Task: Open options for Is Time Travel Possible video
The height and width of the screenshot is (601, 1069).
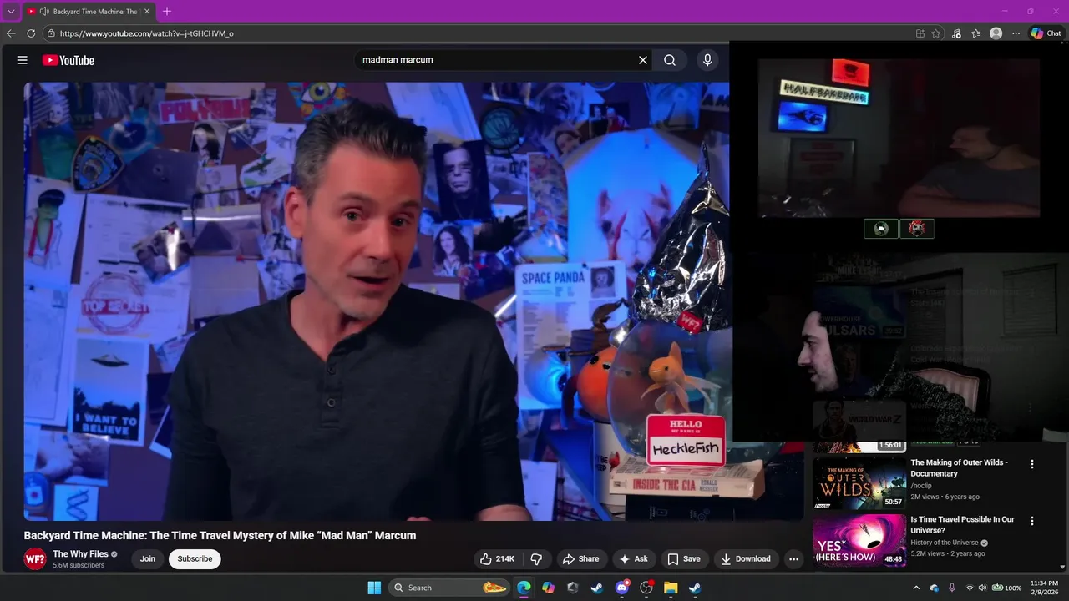Action: 1032,521
